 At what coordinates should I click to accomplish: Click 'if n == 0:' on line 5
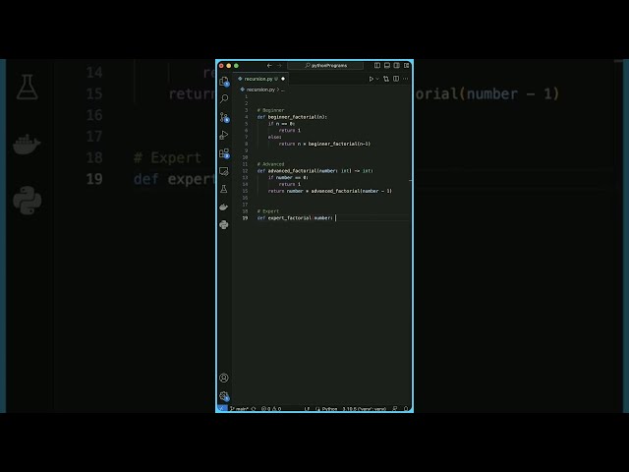(x=281, y=124)
